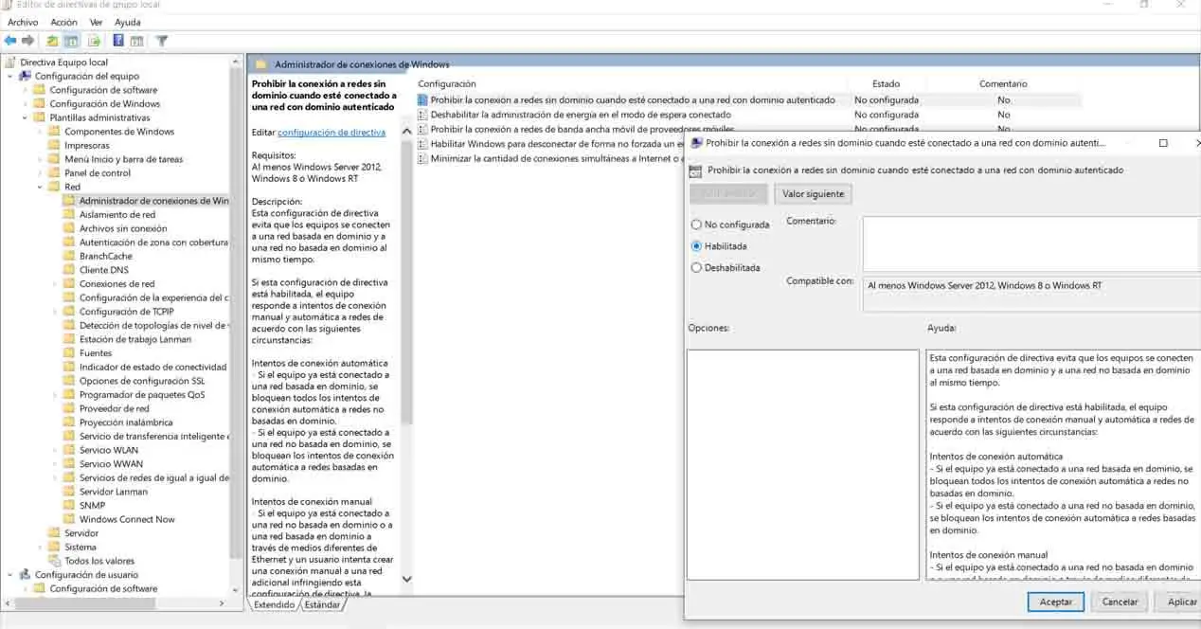Click the console tree vertical scrollbar
The height and width of the screenshot is (629, 1201).
pos(236,313)
